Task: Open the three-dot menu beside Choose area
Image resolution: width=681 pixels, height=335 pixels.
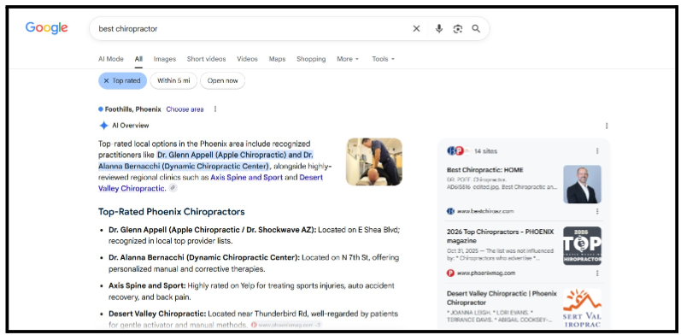Action: (215, 109)
